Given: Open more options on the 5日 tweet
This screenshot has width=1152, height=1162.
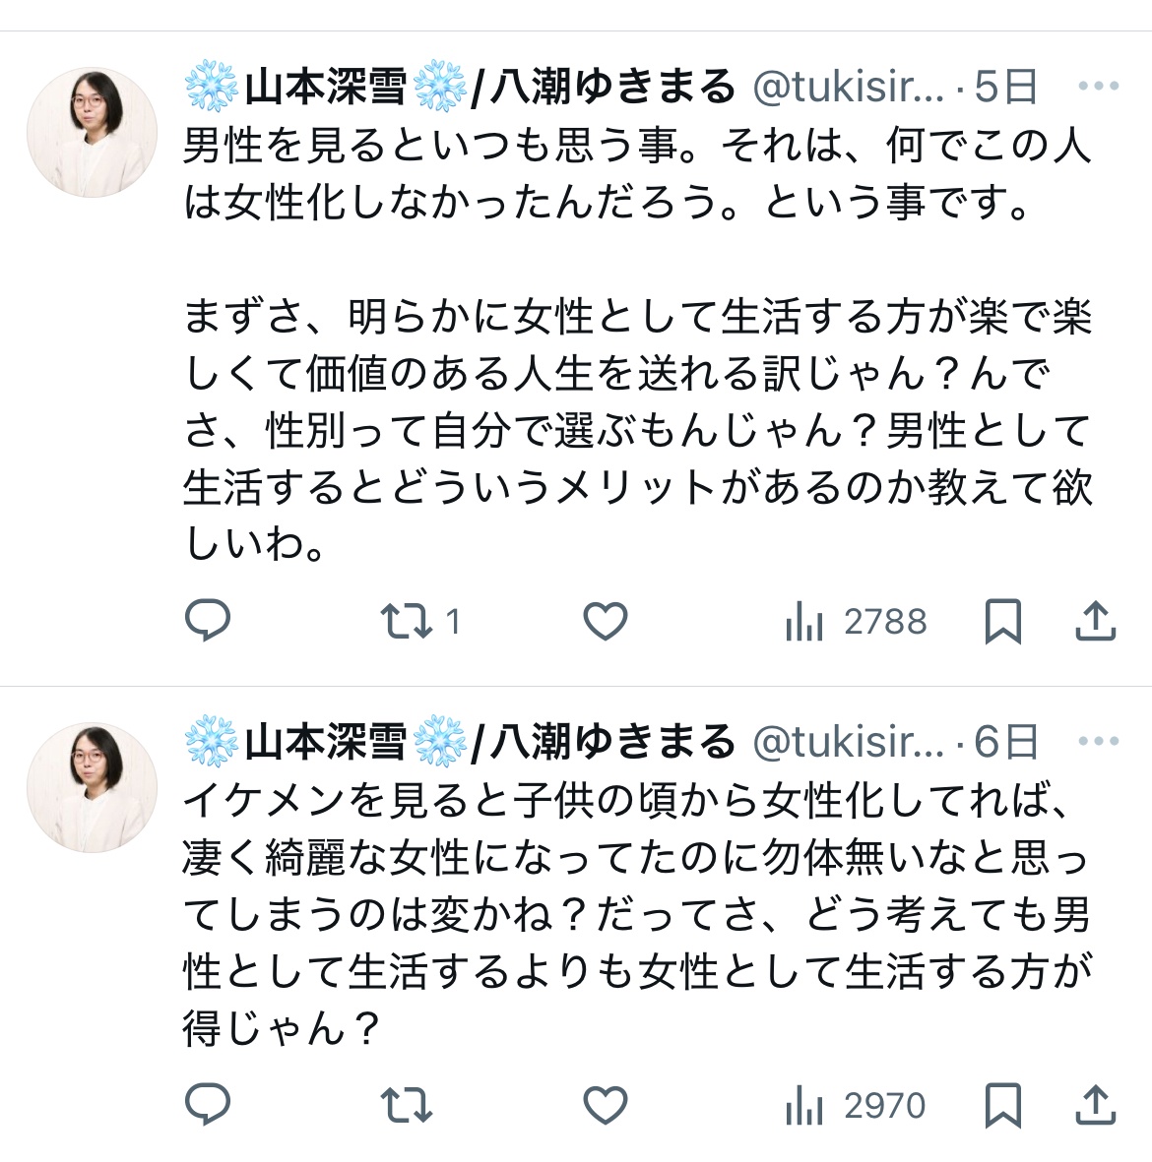Looking at the screenshot, I should point(1098,87).
